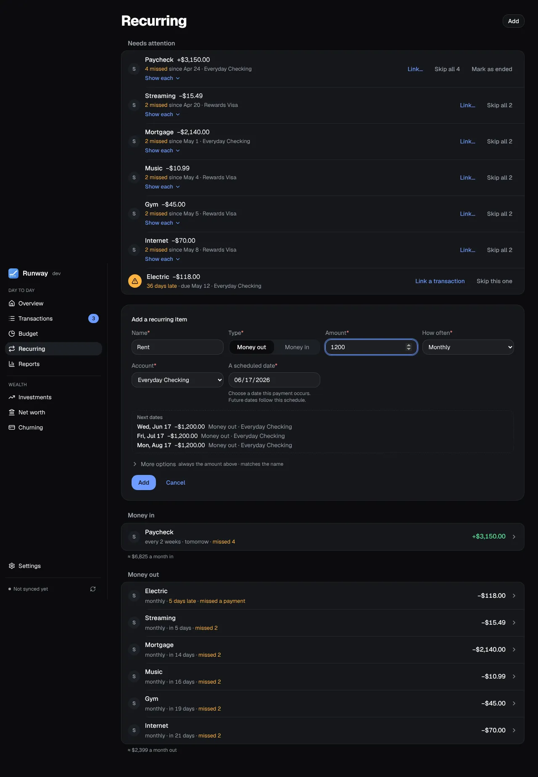Click Mark as ended for Paycheck
Screen dimensions: 538x777
click(x=492, y=69)
